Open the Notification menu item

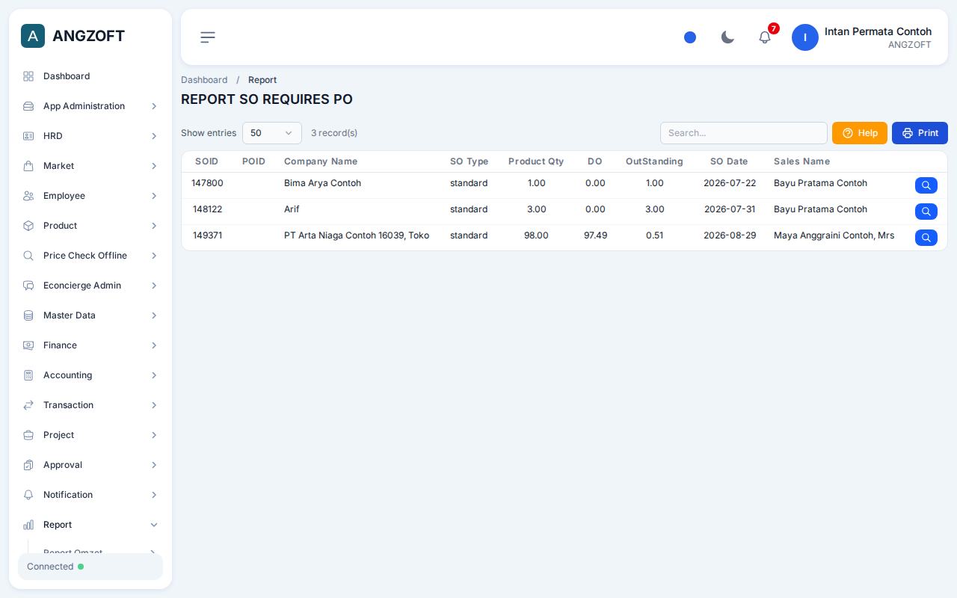[90, 495]
